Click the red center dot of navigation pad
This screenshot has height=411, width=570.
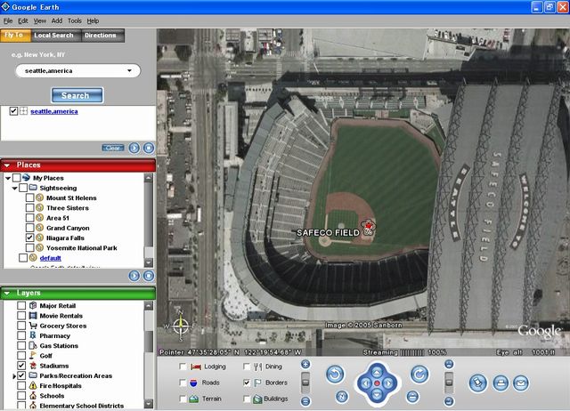377,383
